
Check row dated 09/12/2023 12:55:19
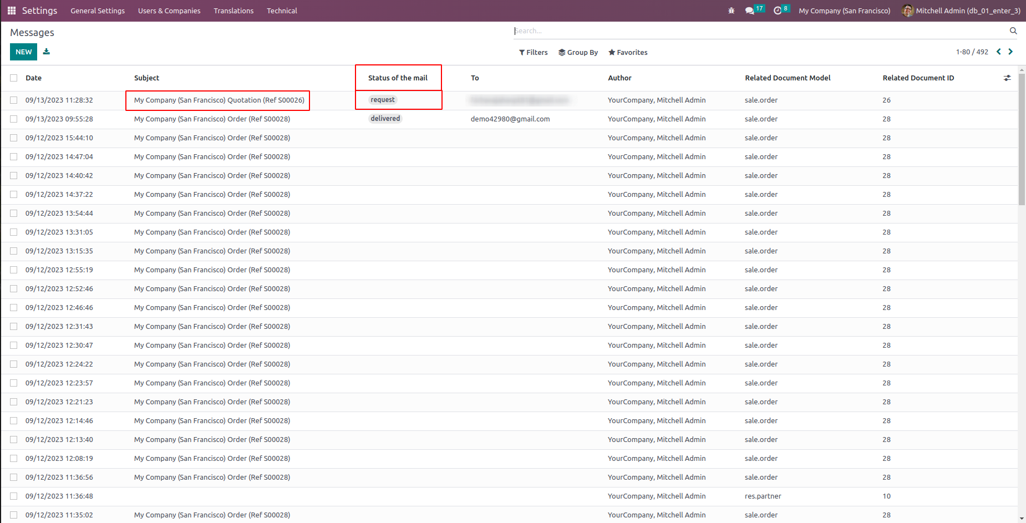point(14,270)
